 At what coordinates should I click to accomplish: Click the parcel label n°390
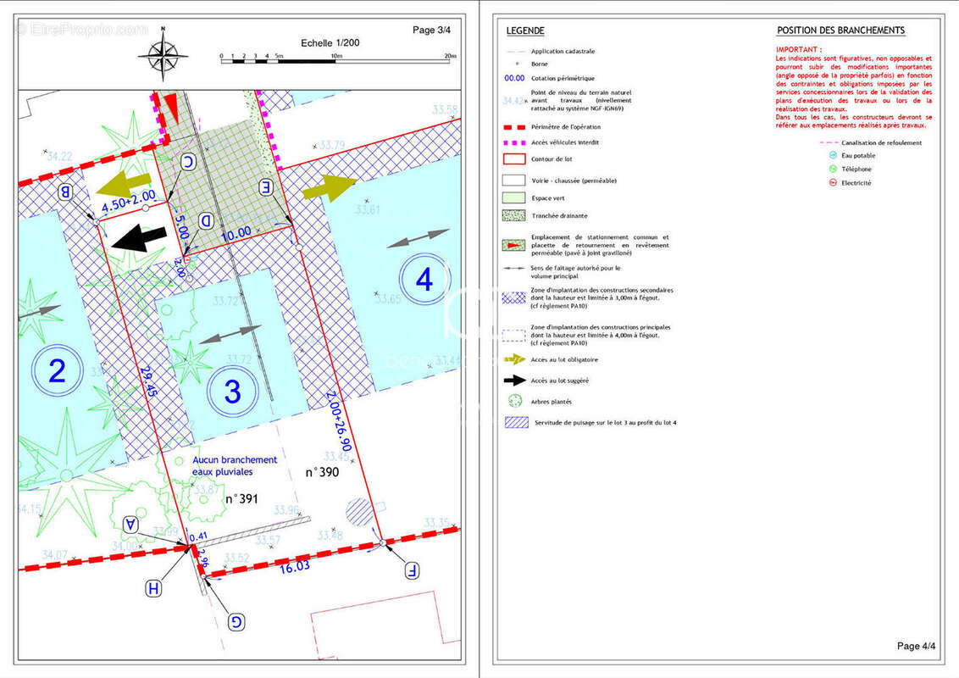coord(322,472)
